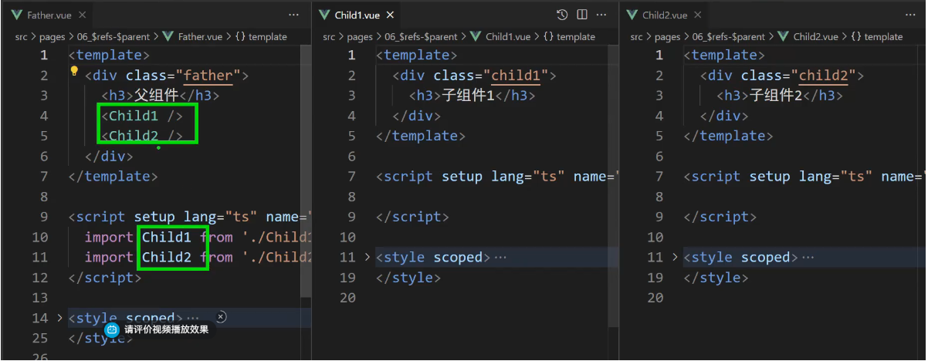The width and height of the screenshot is (928, 361).
Task: Click 'Child1' in the import on line 10
Action: (167, 237)
